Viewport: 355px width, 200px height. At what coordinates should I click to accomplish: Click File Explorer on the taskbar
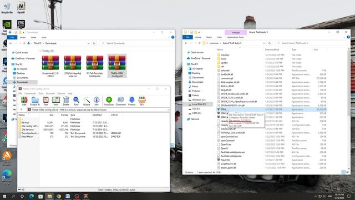pyautogui.click(x=49, y=196)
